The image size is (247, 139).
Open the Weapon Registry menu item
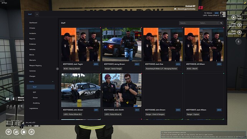tap(35, 66)
